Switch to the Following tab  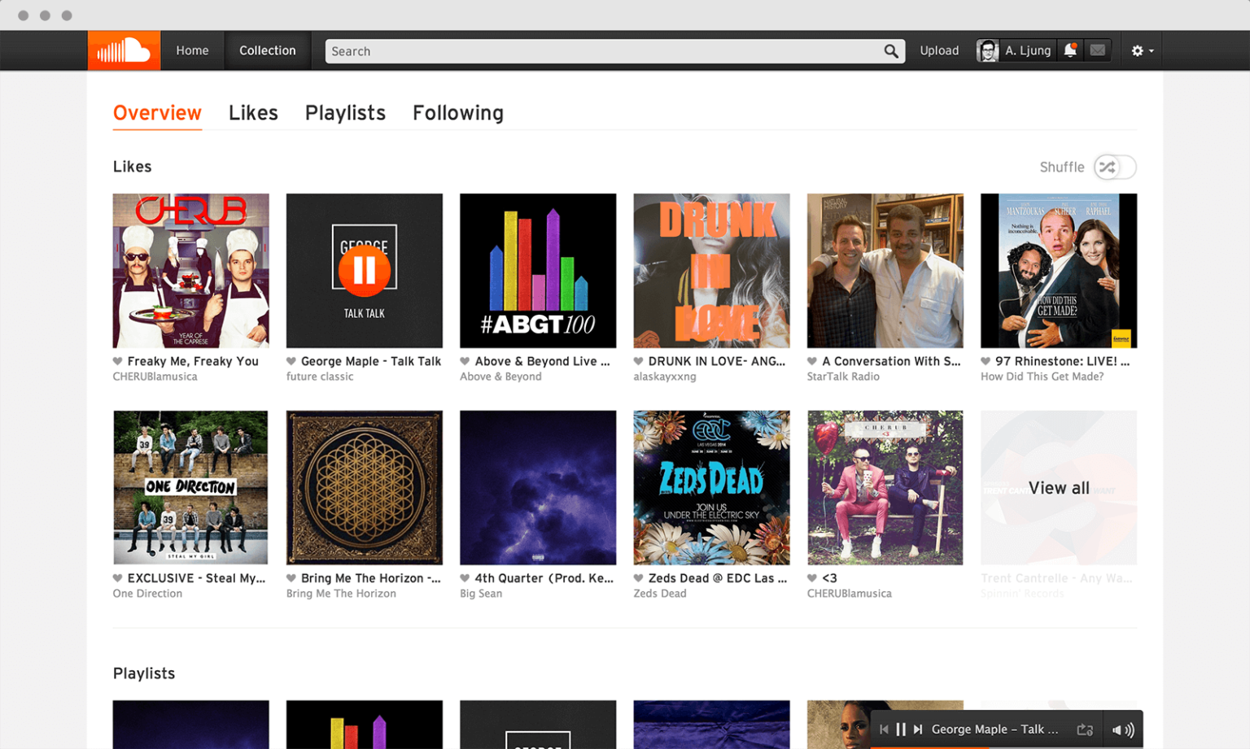tap(458, 113)
